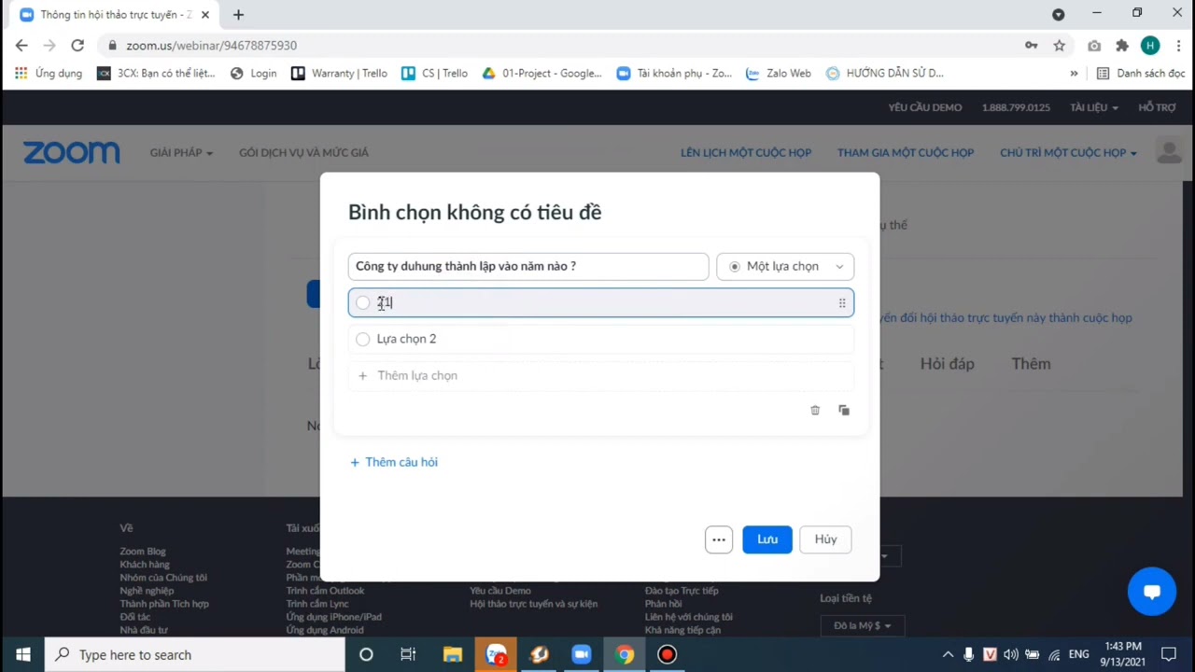
Task: Open LÊN LỊCH MỘT CUỘC HỌP
Action: coord(746,153)
